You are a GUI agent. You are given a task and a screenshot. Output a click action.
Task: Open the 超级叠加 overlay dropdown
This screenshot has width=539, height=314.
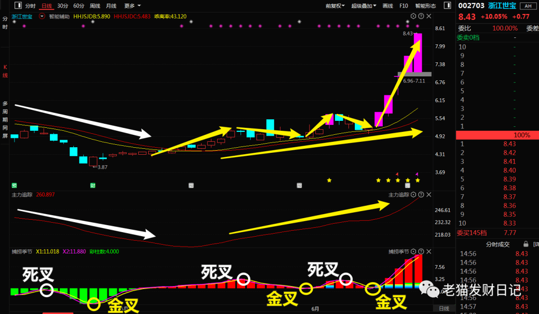[x=363, y=6]
